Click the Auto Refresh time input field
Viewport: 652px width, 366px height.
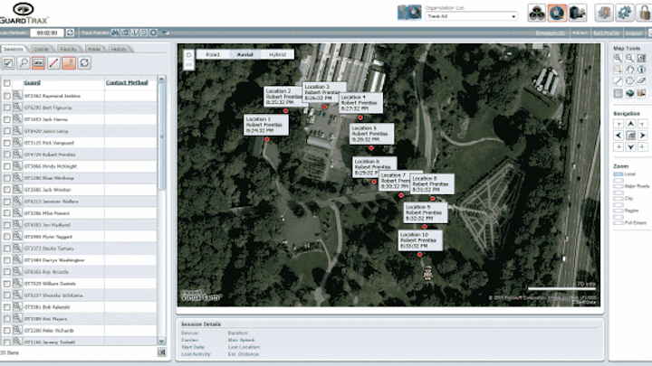(47, 33)
